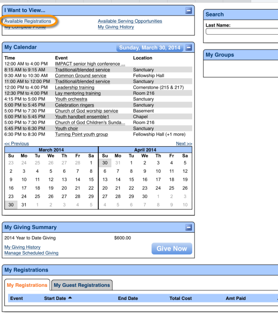
Task: Switch to My Guest Registrations tab
Action: coord(82,285)
